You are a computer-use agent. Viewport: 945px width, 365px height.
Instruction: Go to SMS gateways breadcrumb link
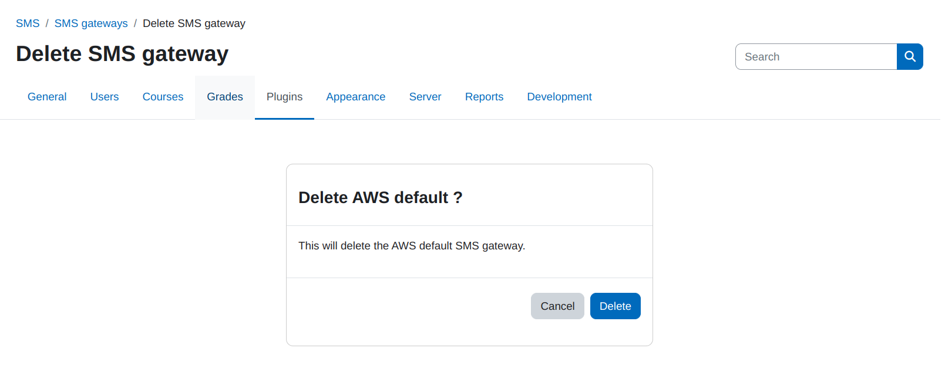pyautogui.click(x=91, y=23)
